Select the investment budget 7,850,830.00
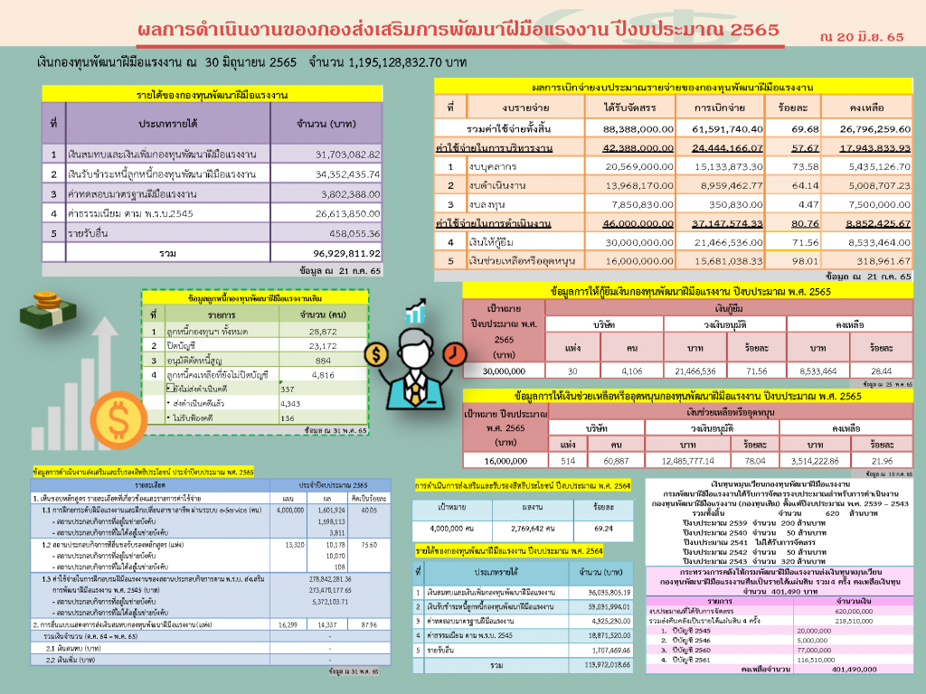Viewport: 926px width, 694px height. [x=643, y=205]
